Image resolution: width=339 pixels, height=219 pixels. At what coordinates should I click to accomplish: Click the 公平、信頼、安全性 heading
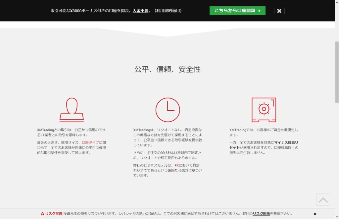167,69
